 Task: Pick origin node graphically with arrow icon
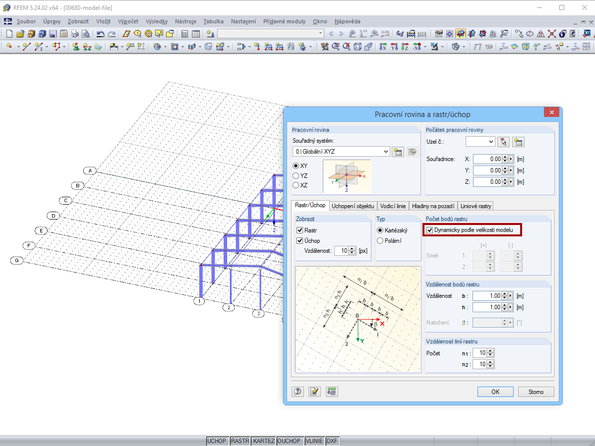[504, 142]
